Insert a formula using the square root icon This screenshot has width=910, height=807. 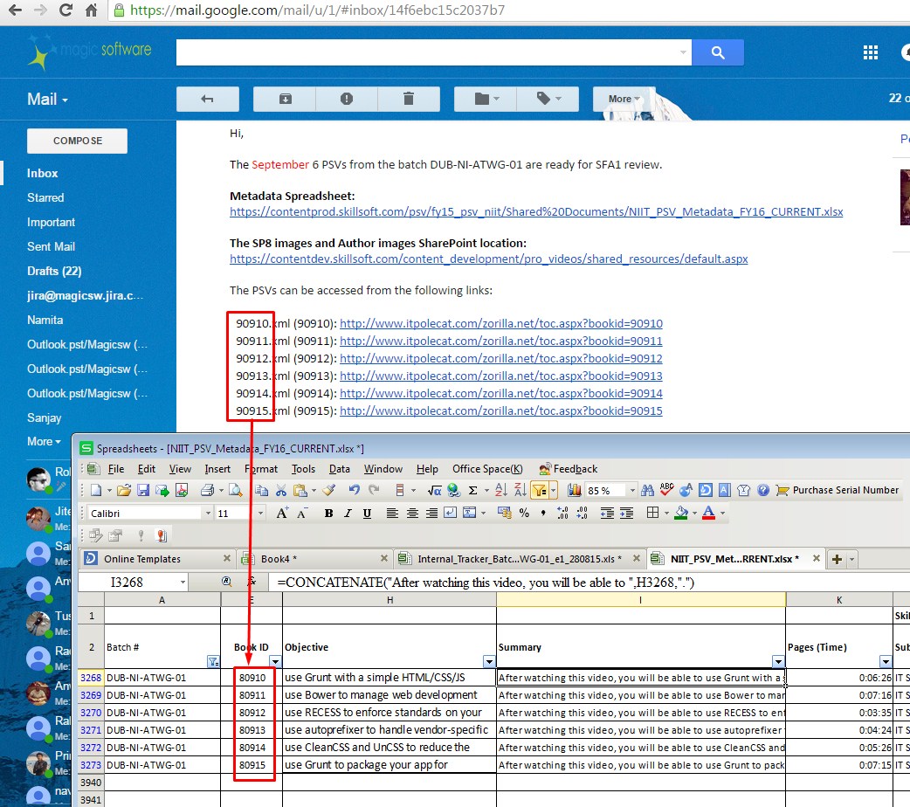(x=434, y=491)
